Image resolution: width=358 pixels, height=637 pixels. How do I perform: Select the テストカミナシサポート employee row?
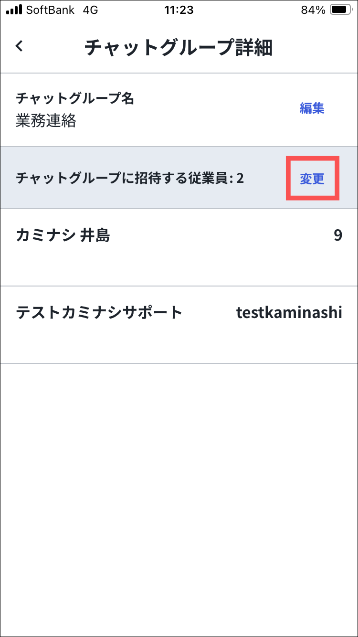(x=179, y=324)
